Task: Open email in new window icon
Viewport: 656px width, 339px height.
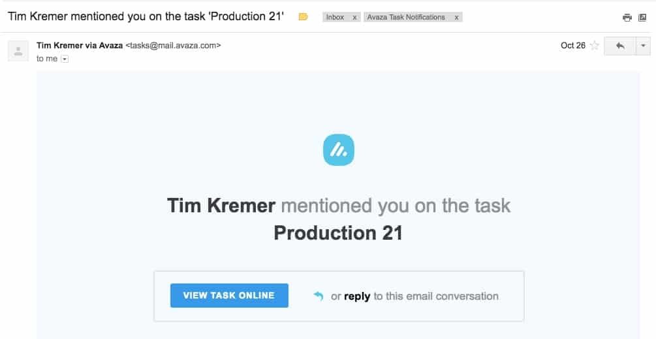Action: click(642, 18)
